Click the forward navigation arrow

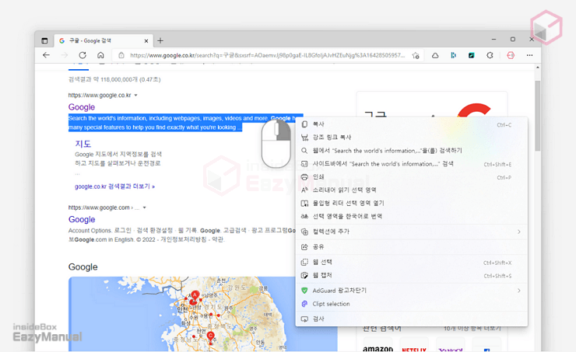pyautogui.click(x=65, y=55)
